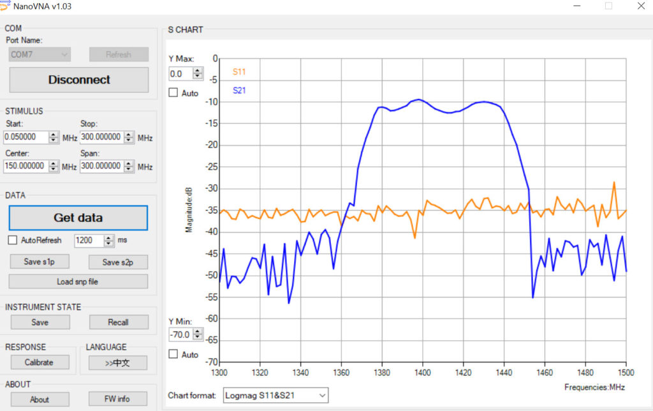
Task: Recall the instrument state
Action: (x=118, y=322)
